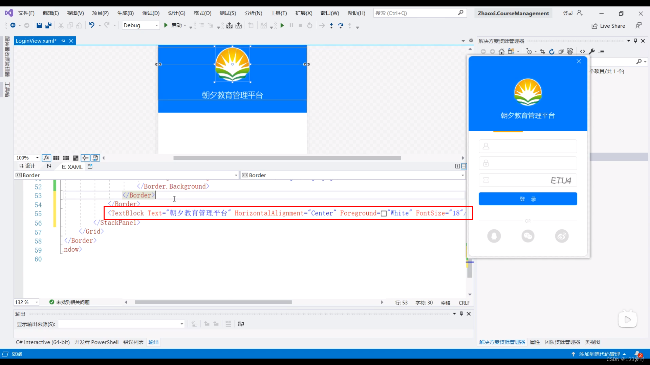650x365 pixels.
Task: Open the 视图(V) menu
Action: pos(75,13)
